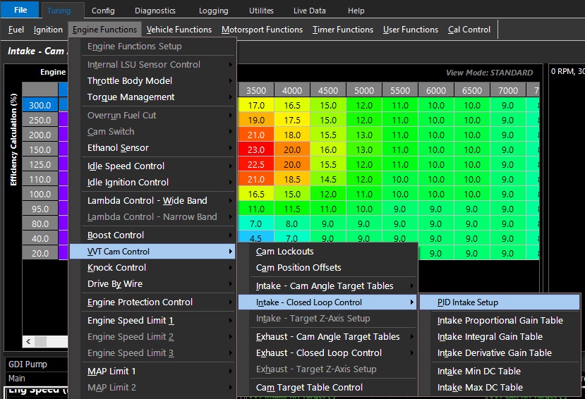The height and width of the screenshot is (399, 585).
Task: Expand the Boost Control submenu
Action: point(116,235)
